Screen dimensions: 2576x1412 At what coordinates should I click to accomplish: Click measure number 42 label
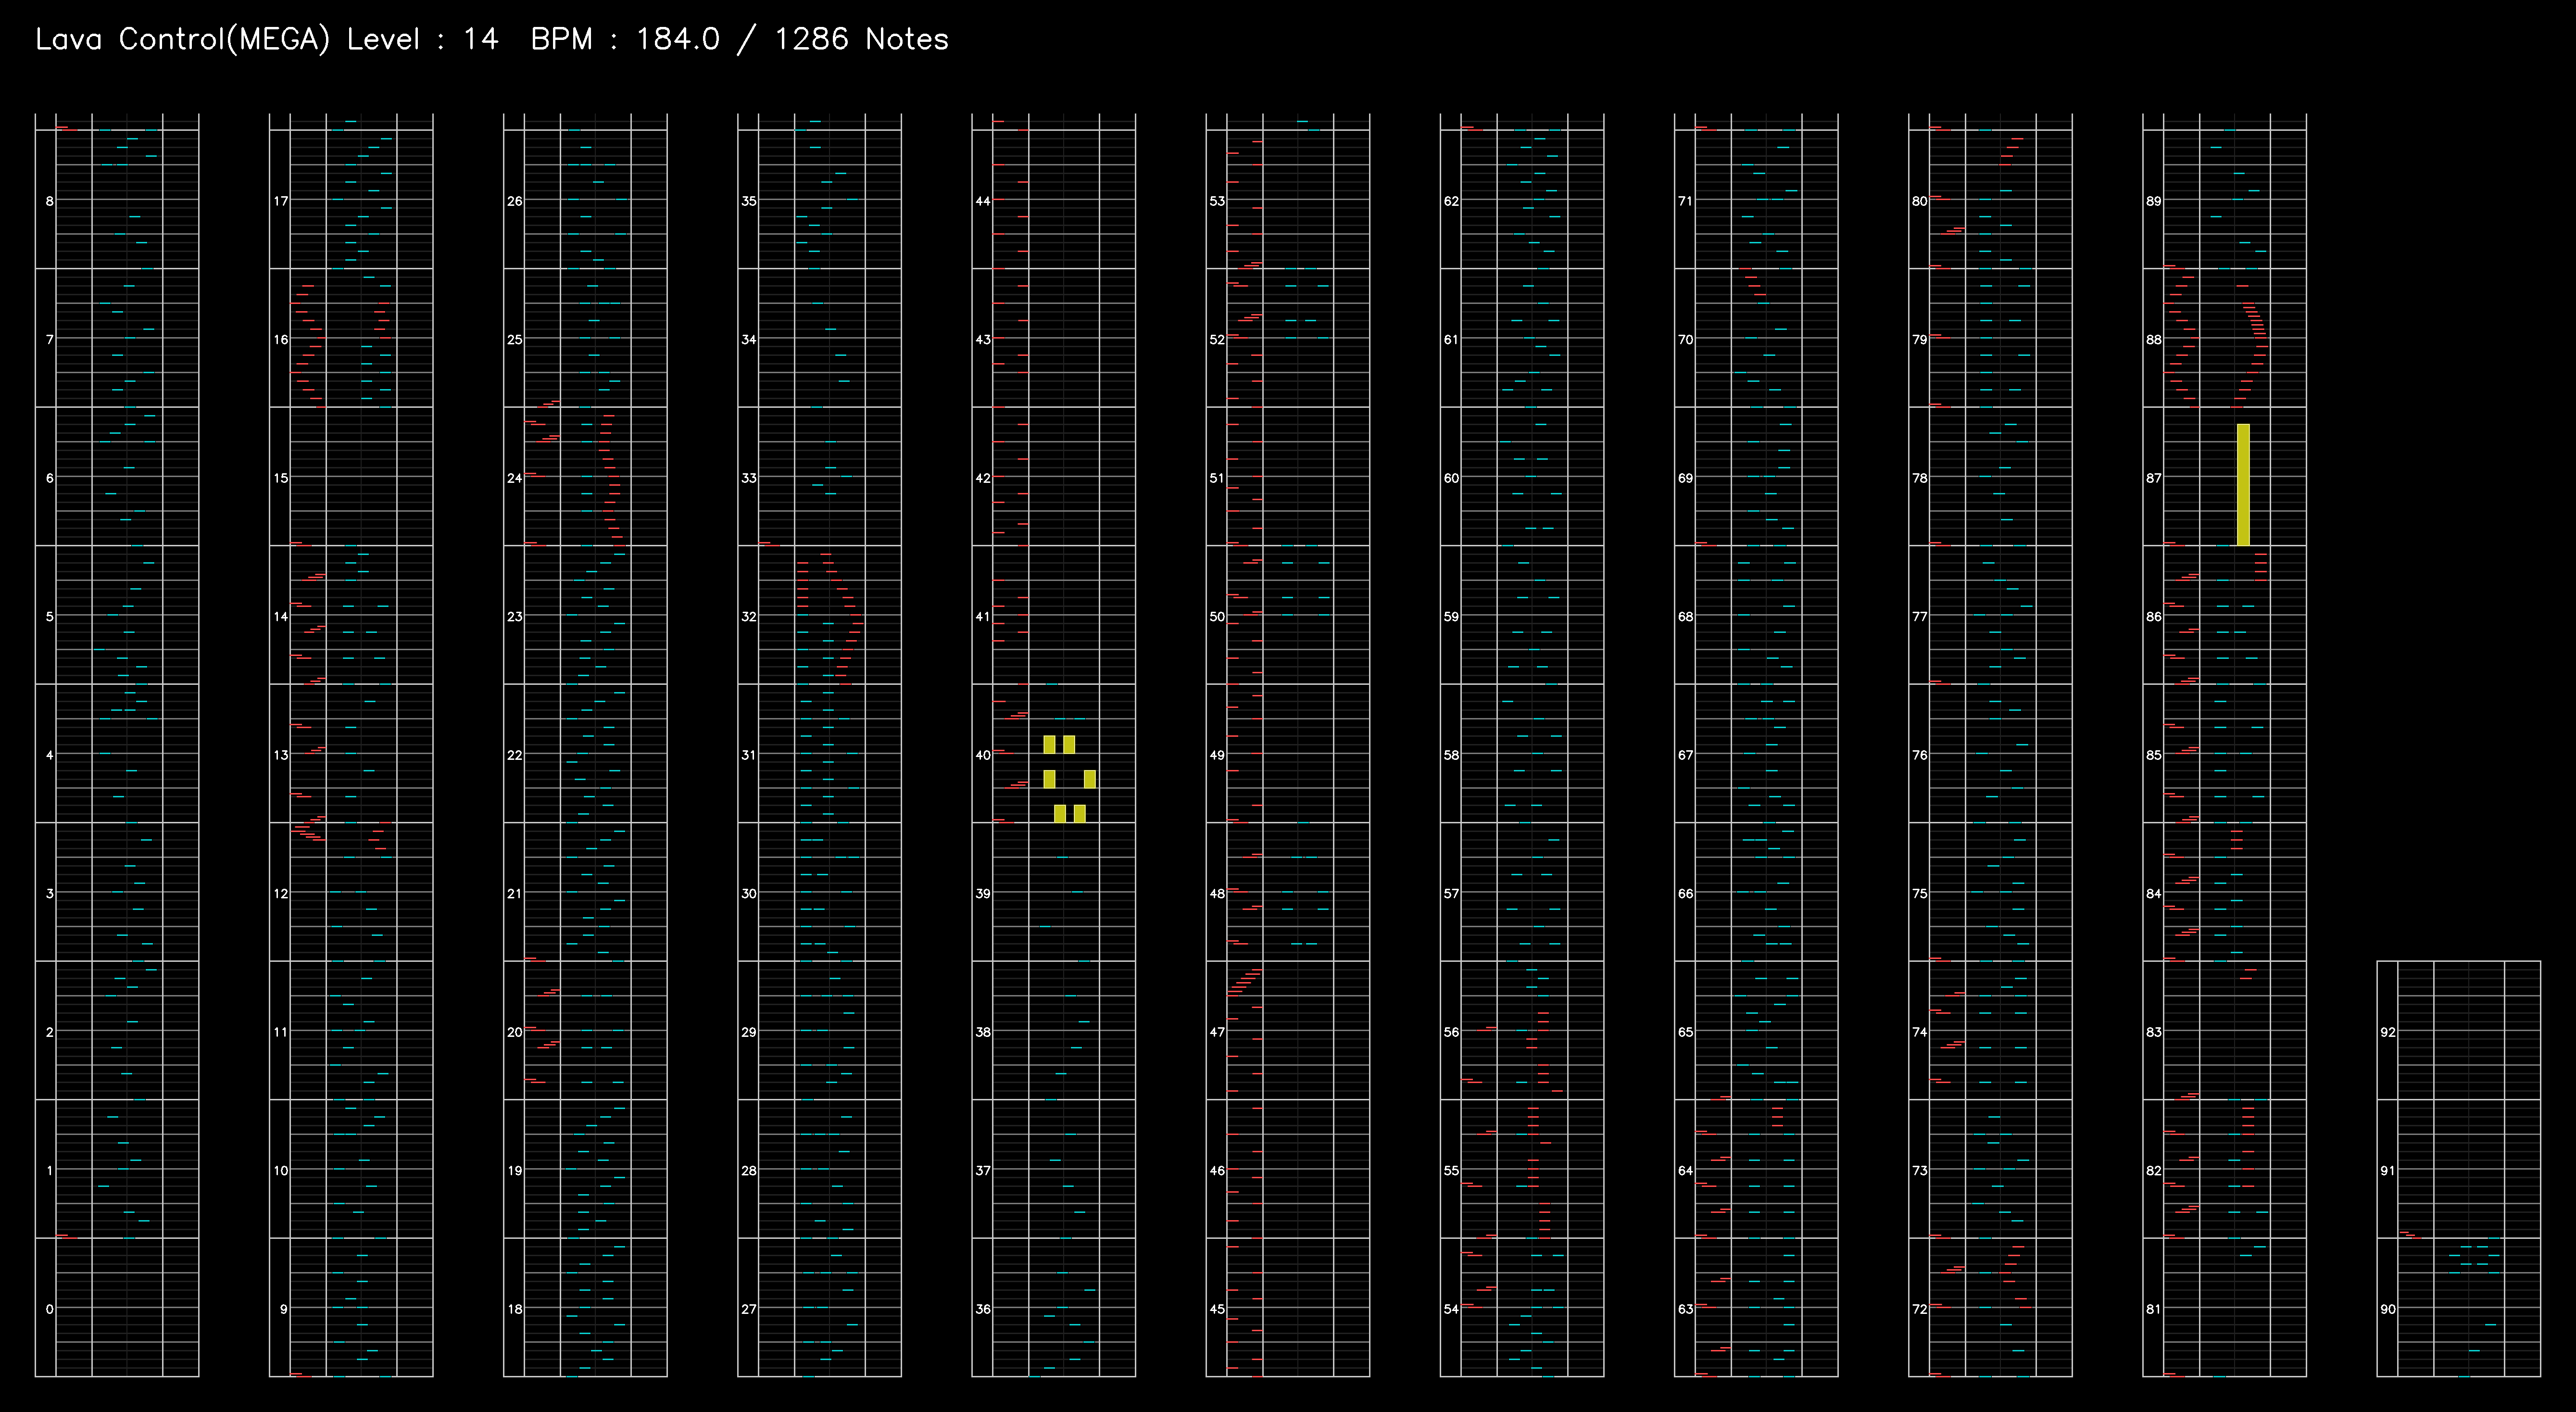(x=983, y=478)
